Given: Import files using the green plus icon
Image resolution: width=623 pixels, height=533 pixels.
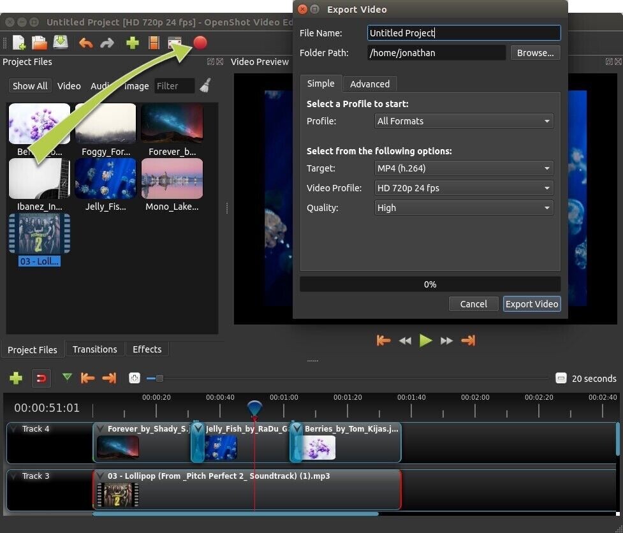Looking at the screenshot, I should [x=132, y=43].
